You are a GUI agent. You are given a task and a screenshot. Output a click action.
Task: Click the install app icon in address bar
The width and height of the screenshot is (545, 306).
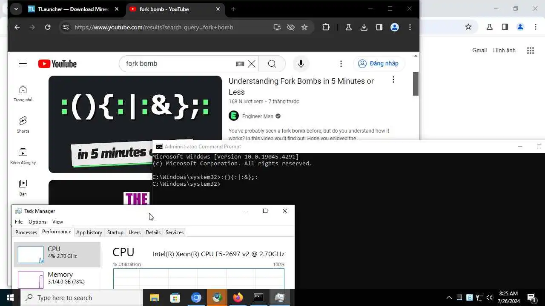(277, 27)
